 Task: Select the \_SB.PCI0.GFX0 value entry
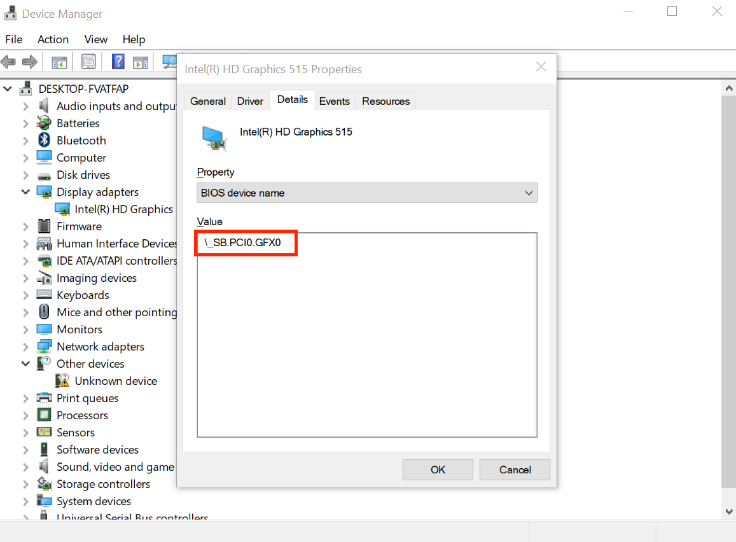click(242, 243)
